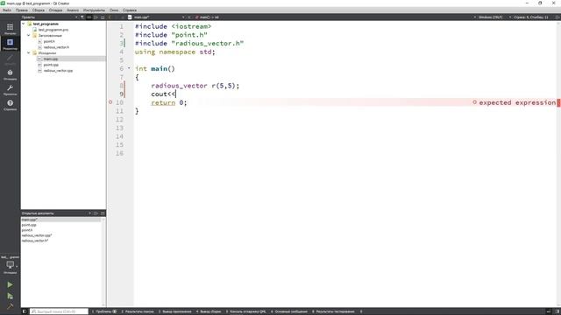Image resolution: width=561 pixels, height=315 pixels.
Task: Open the Edit menu
Action: (x=22, y=10)
